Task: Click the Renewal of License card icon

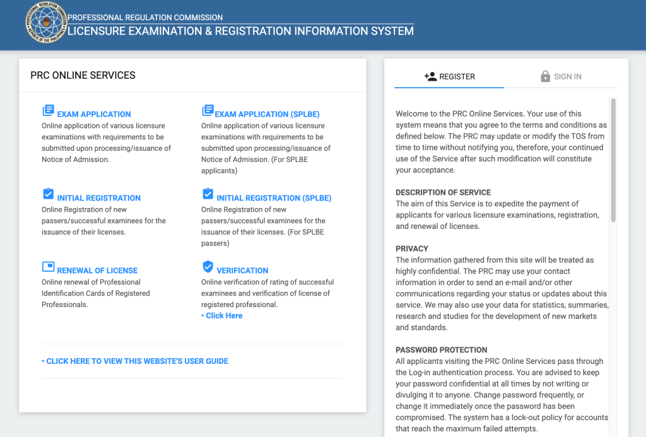Action: (48, 267)
